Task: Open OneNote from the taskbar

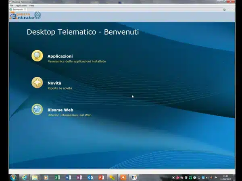Action: pyautogui.click(x=79, y=177)
